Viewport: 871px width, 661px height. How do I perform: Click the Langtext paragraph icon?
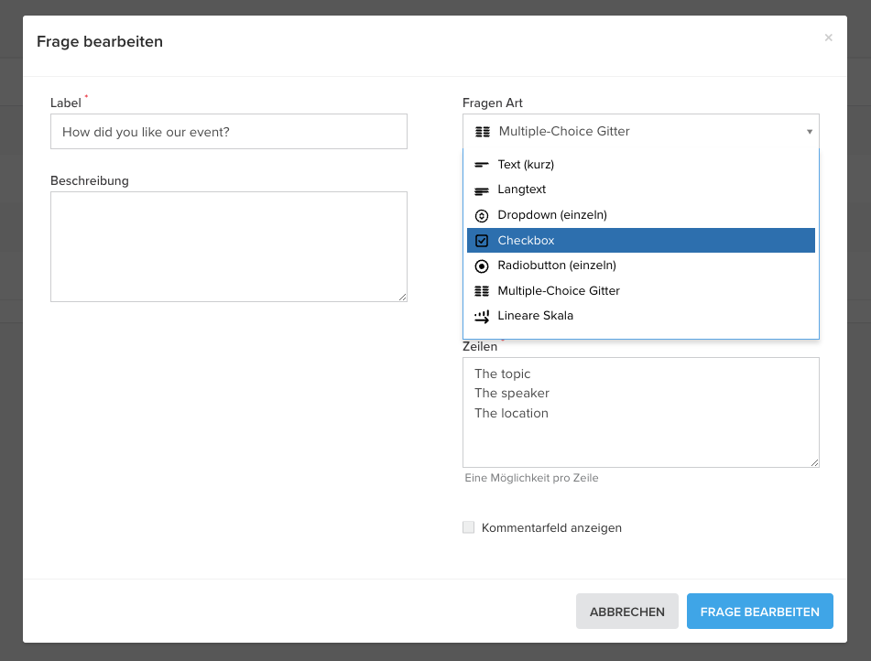pos(482,190)
